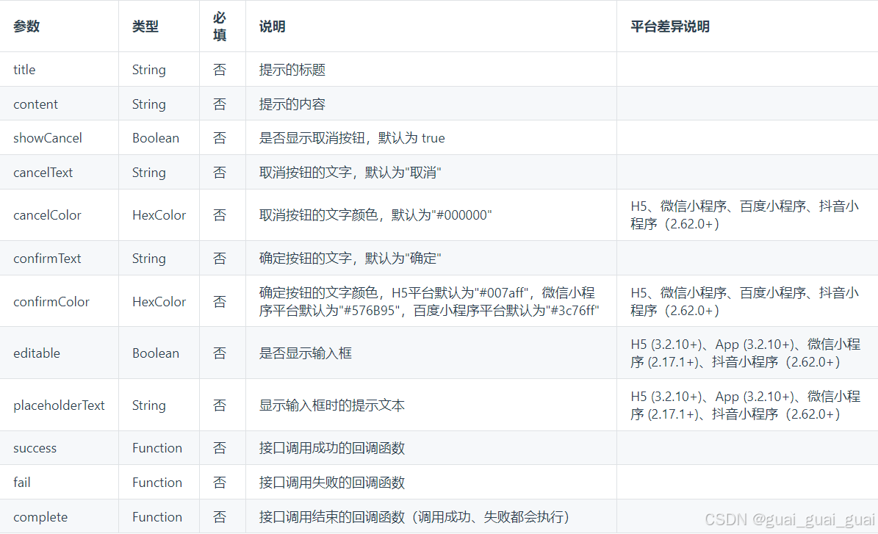Click the 参数 column header
878x534 pixels.
(26, 26)
